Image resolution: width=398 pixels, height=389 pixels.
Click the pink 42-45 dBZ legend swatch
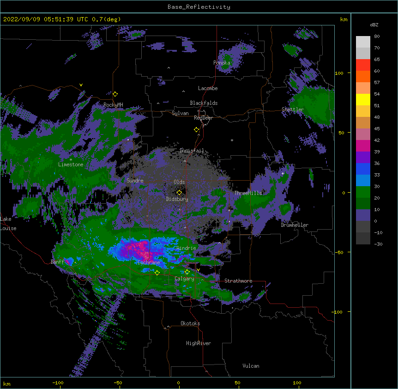point(363,134)
